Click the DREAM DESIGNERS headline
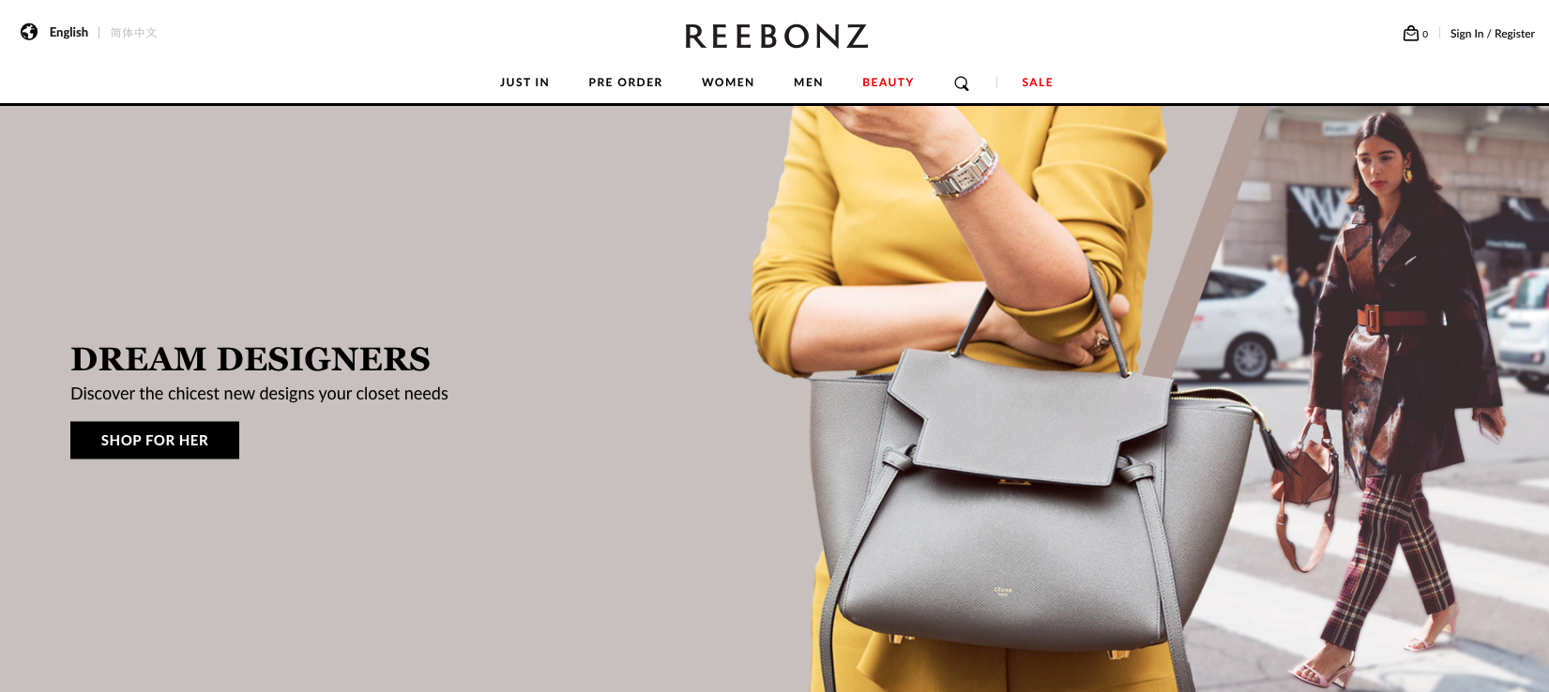 251,359
